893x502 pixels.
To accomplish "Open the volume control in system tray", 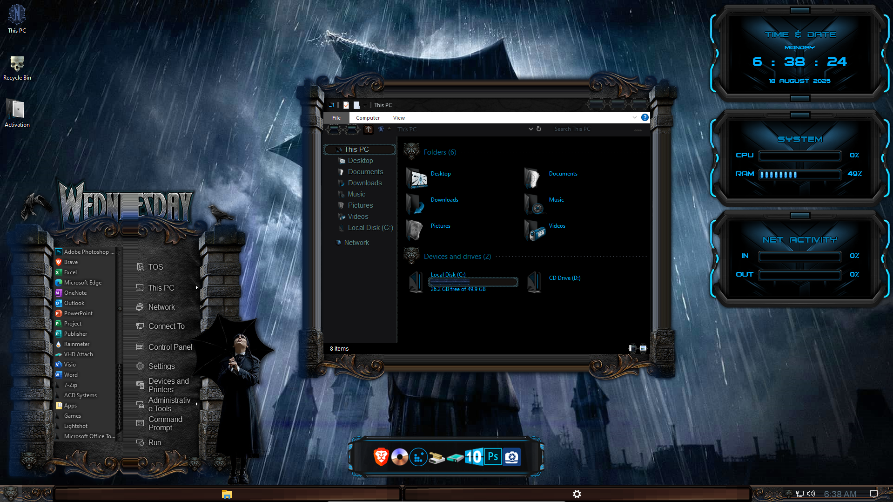I will click(811, 494).
